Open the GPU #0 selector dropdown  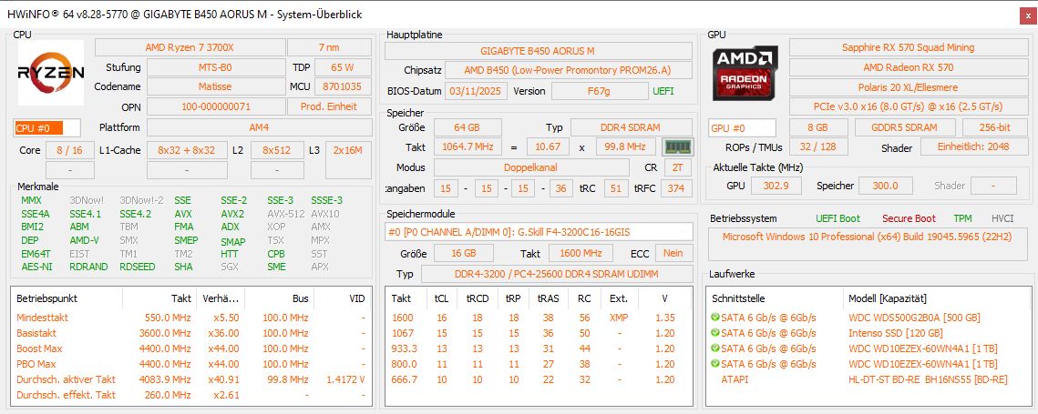(x=742, y=127)
